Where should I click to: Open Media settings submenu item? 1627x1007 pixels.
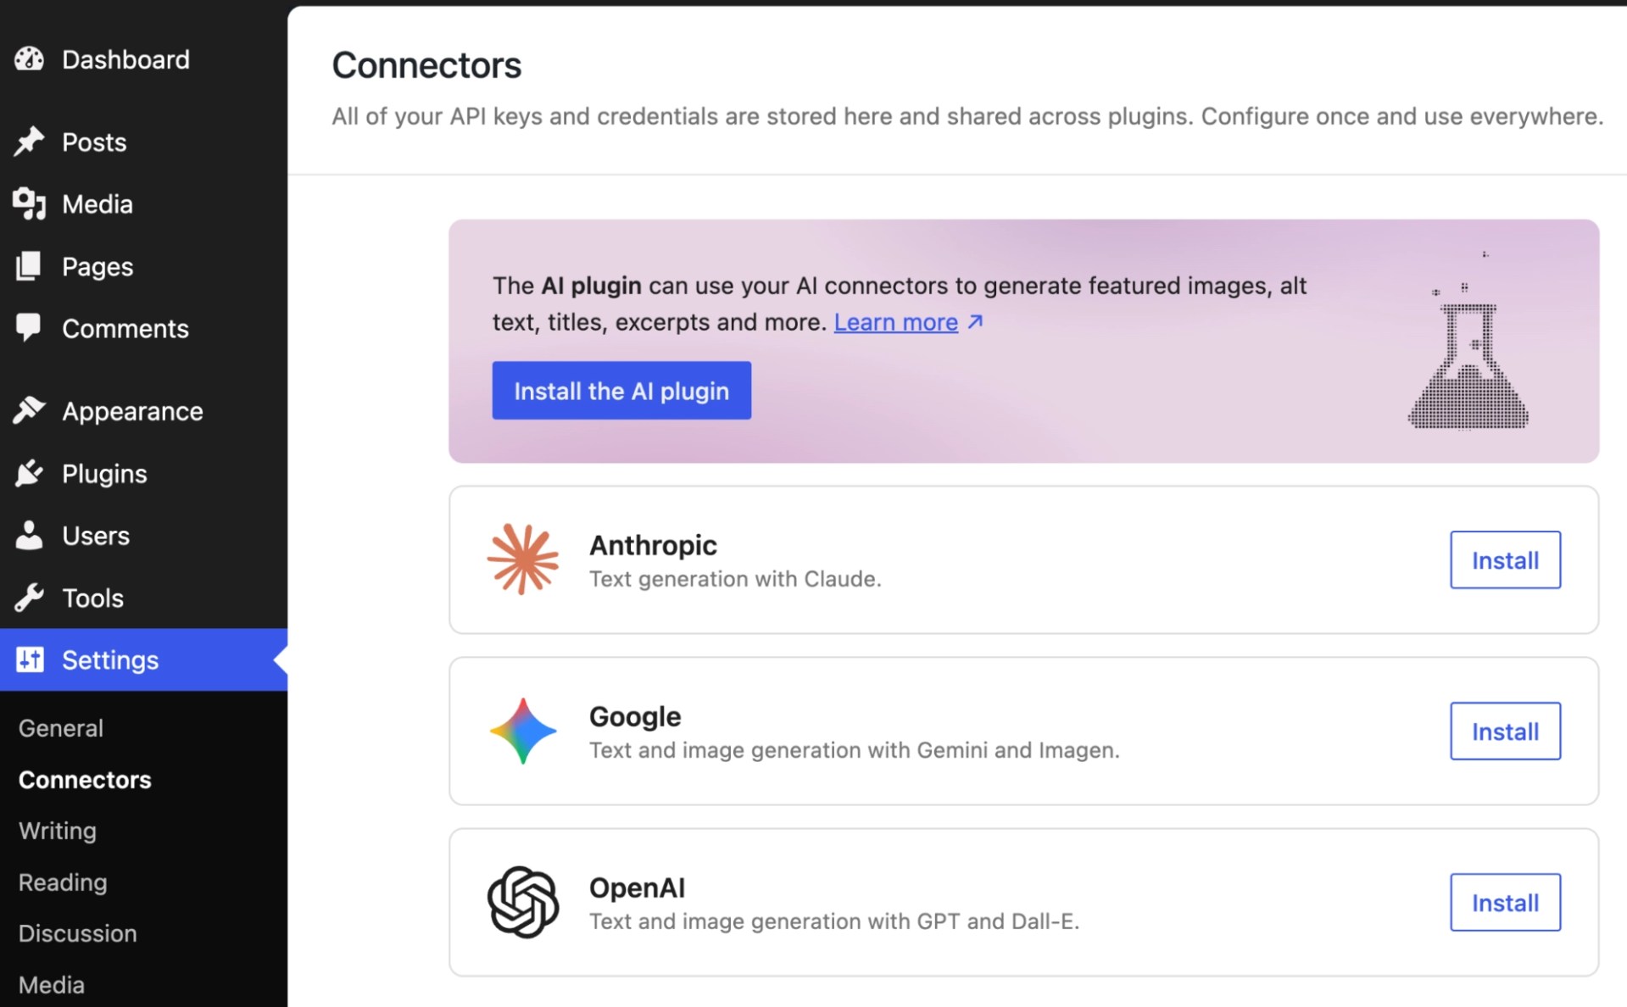tap(52, 985)
